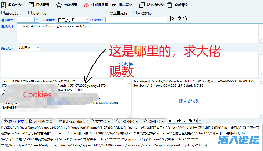
Task: Click the 返回协议头 tab document icon
Action: click(x=31, y=121)
